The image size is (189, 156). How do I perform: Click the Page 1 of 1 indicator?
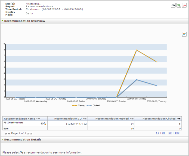pos(18,133)
